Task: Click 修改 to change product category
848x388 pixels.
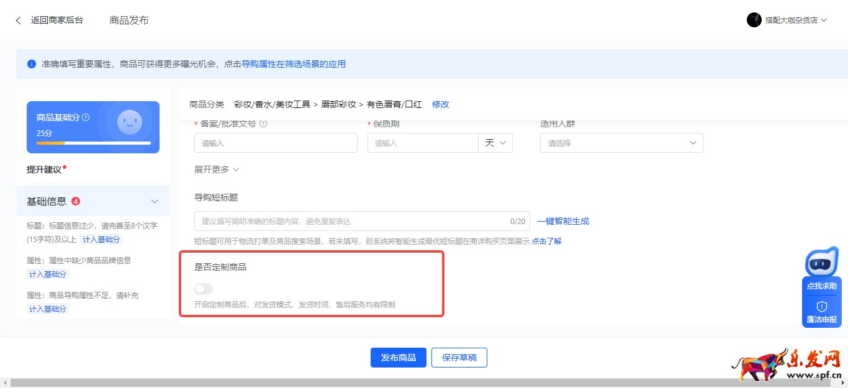Action: [x=440, y=104]
